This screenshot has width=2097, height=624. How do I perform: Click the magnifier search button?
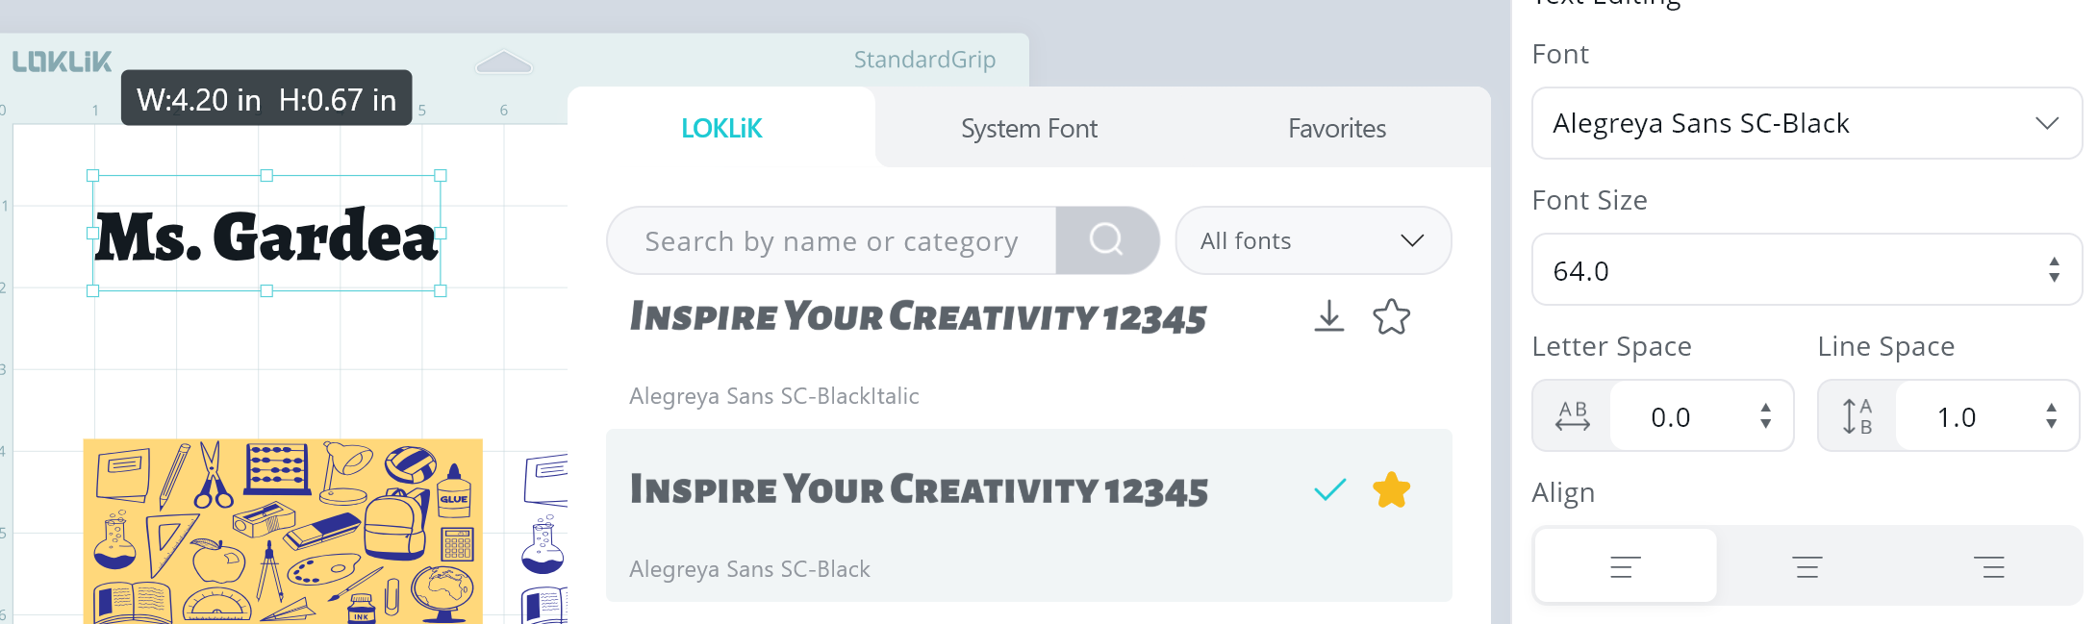1106,239
